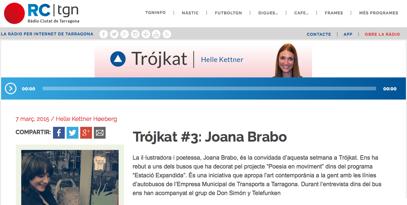This screenshot has width=407, height=205.
Task: Share the article by email envelope icon
Action: [100, 133]
